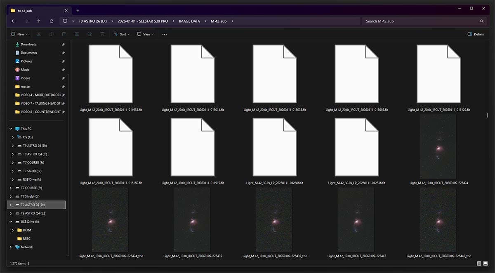495x273 pixels.
Task: Open the Downloads folder in the sidebar
Action: [28, 44]
